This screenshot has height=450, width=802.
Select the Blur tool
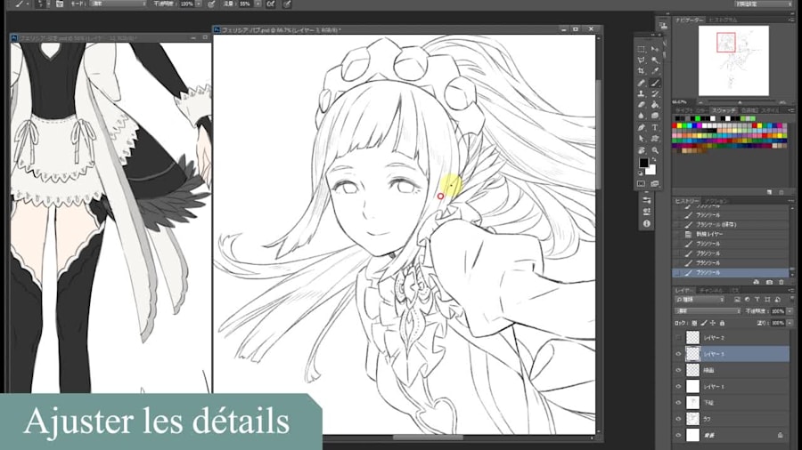[x=641, y=117]
